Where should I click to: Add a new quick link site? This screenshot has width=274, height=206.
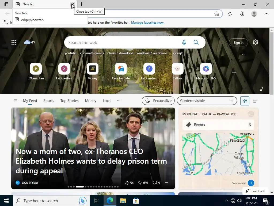point(234,73)
